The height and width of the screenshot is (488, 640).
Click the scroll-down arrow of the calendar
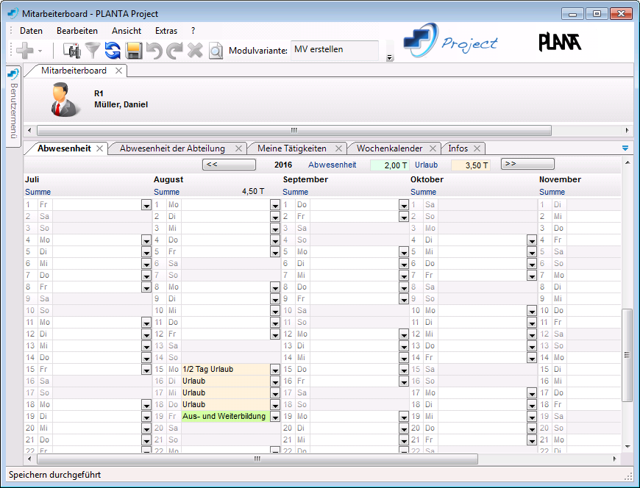627,447
